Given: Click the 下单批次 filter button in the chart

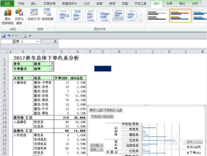Looking at the screenshot, I should [113, 110].
